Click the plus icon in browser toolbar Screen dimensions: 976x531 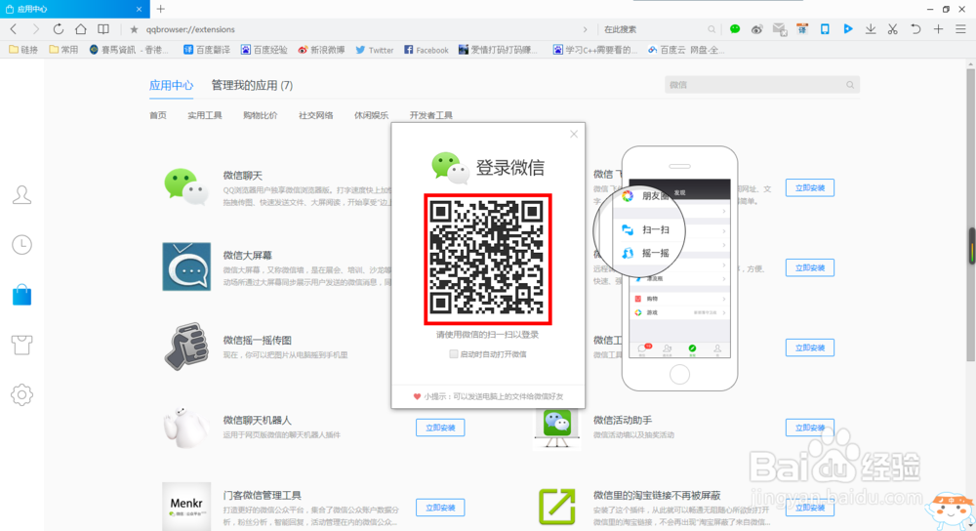click(938, 29)
